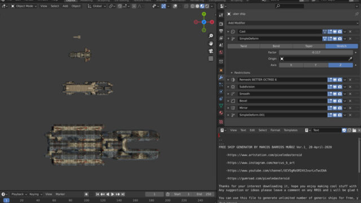The width and height of the screenshot is (361, 203).
Task: Open the Scene properties tab
Action: pyautogui.click(x=221, y=45)
